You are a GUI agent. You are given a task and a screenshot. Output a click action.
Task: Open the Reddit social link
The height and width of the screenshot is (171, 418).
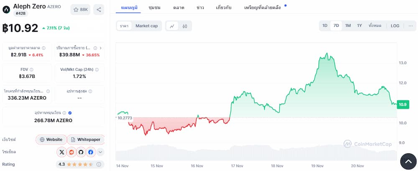pyautogui.click(x=71, y=152)
